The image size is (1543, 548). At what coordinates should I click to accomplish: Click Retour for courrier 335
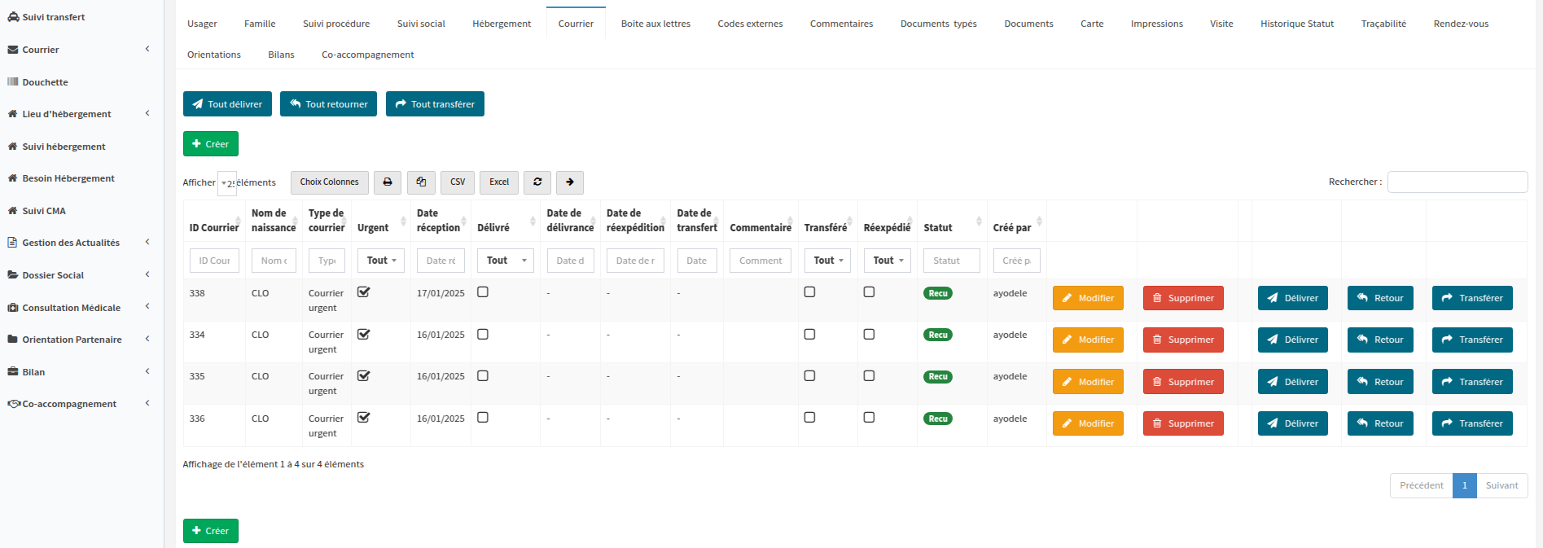pyautogui.click(x=1380, y=382)
